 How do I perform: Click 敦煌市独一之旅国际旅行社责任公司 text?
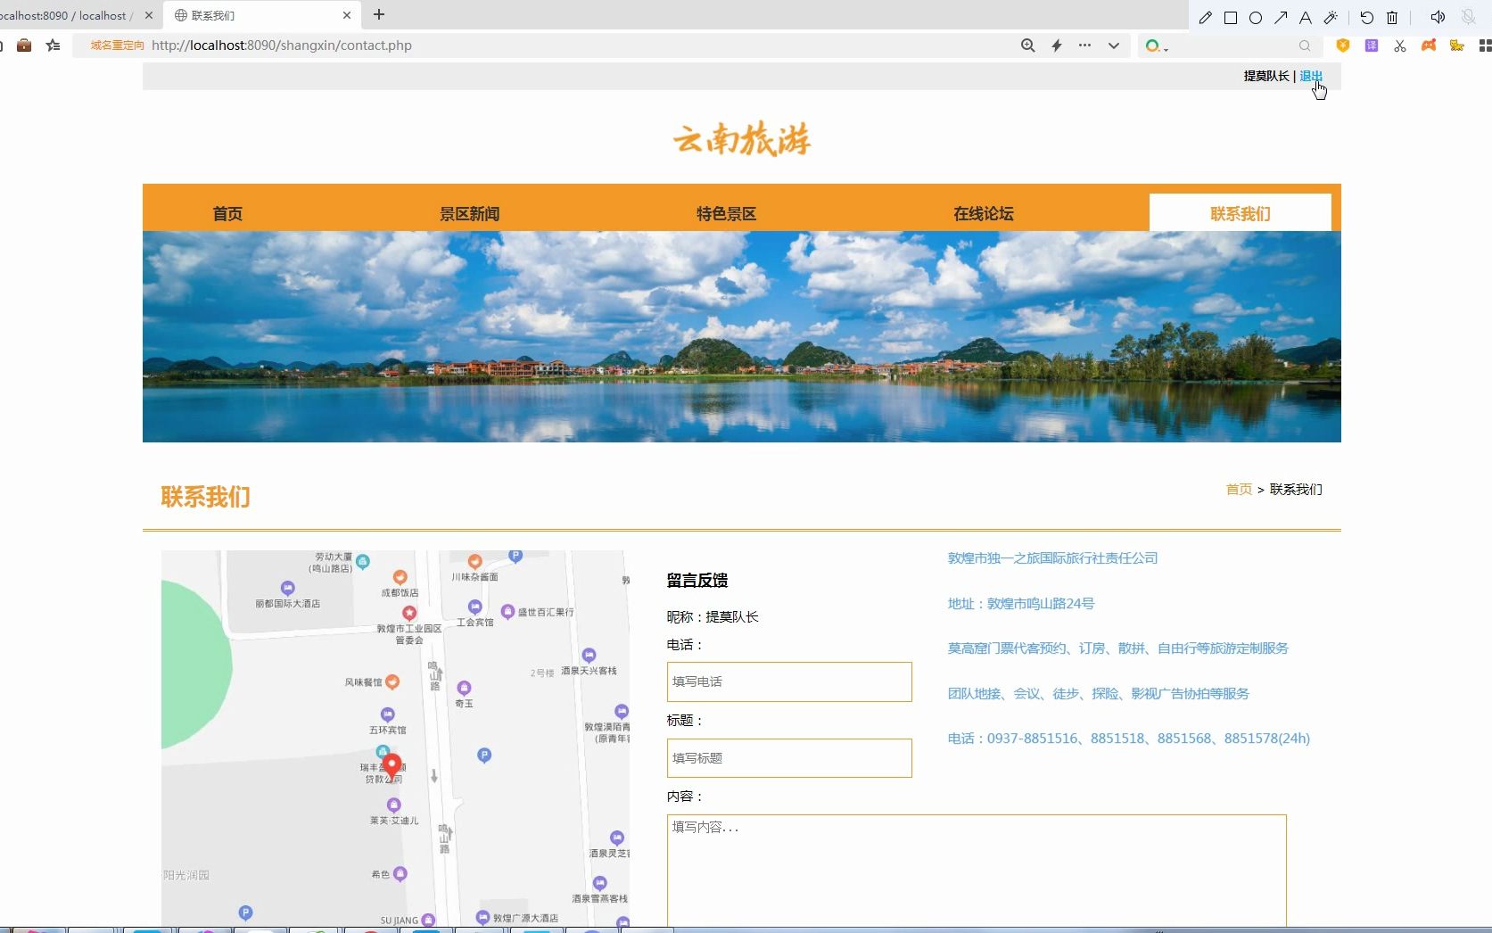pyautogui.click(x=1052, y=558)
